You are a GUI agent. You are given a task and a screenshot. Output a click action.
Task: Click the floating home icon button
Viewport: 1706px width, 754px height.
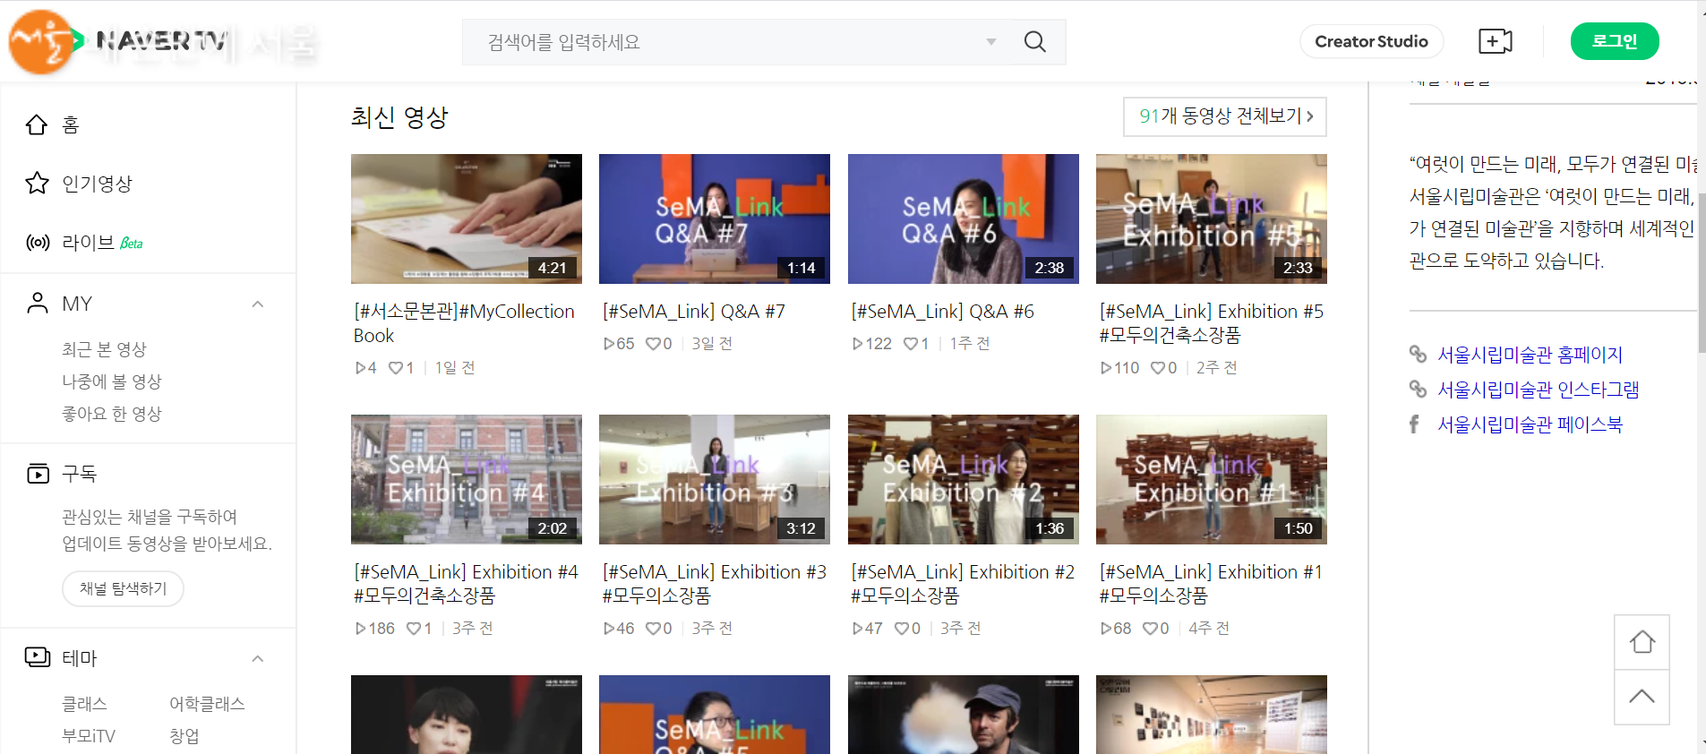[1641, 642]
